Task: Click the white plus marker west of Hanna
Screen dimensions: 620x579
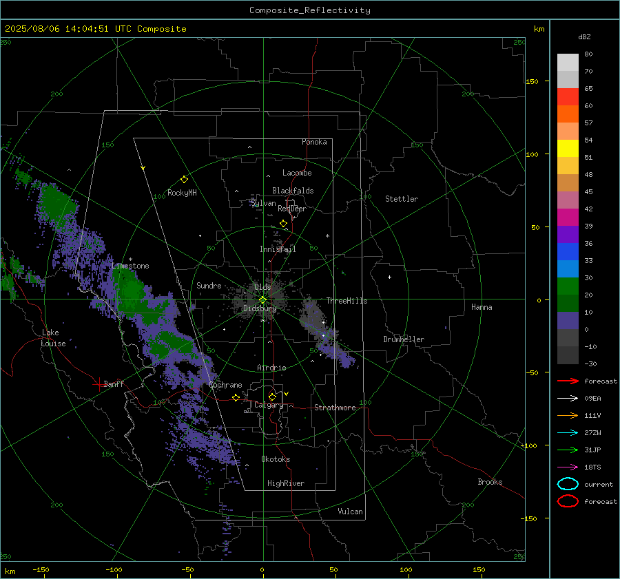Action: [389, 277]
